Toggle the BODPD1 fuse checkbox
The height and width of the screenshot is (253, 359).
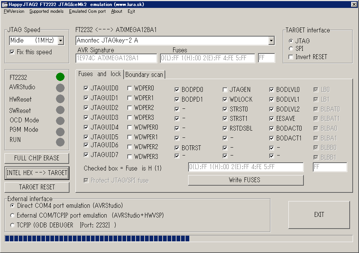177,99
